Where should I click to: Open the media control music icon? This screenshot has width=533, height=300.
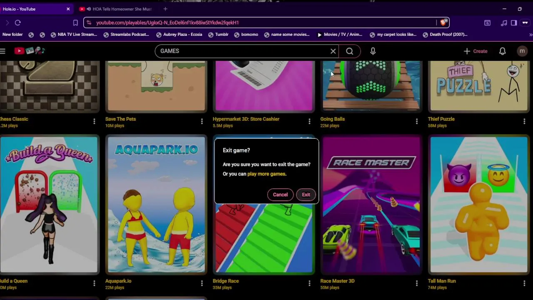[x=504, y=22]
